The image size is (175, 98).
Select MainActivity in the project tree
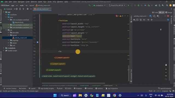click(x=18, y=22)
